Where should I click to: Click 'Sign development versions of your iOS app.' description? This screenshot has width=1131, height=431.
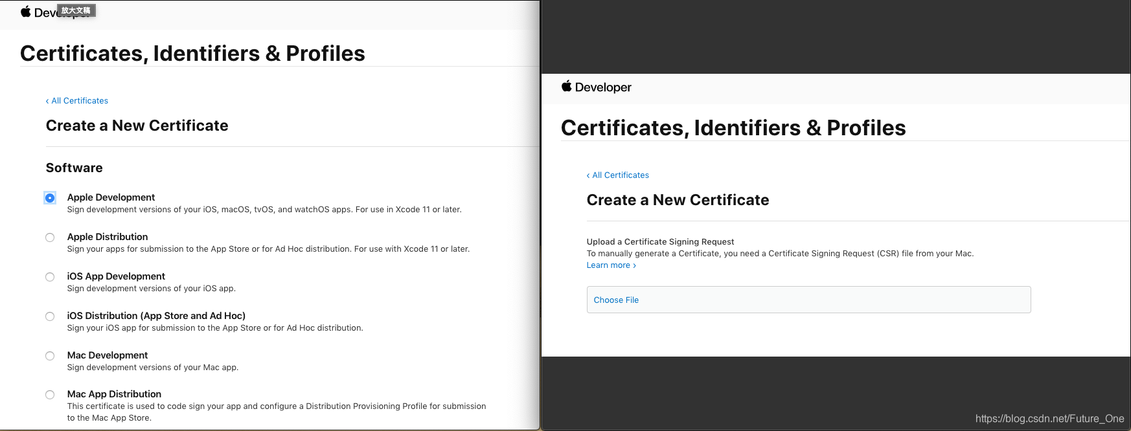(x=152, y=289)
